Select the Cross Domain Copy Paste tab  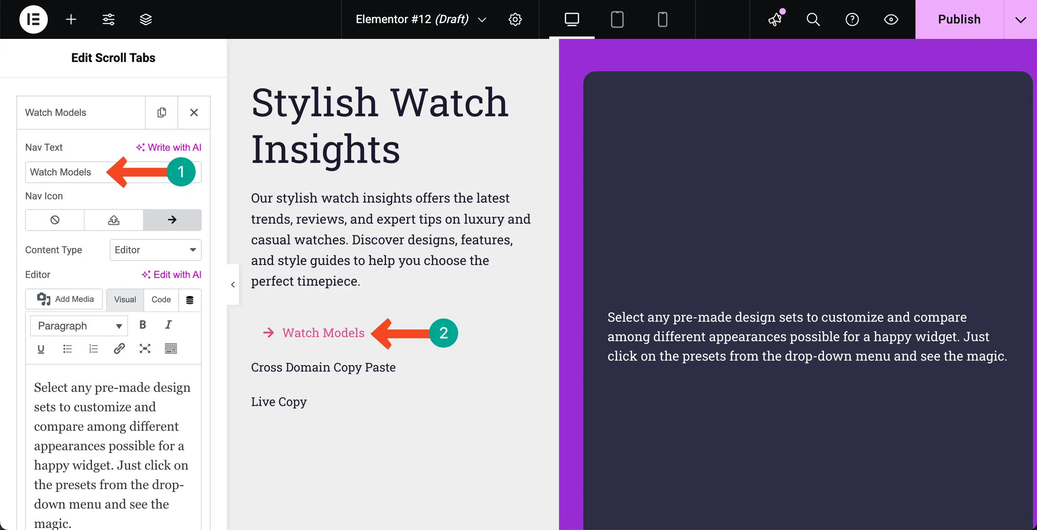(323, 368)
